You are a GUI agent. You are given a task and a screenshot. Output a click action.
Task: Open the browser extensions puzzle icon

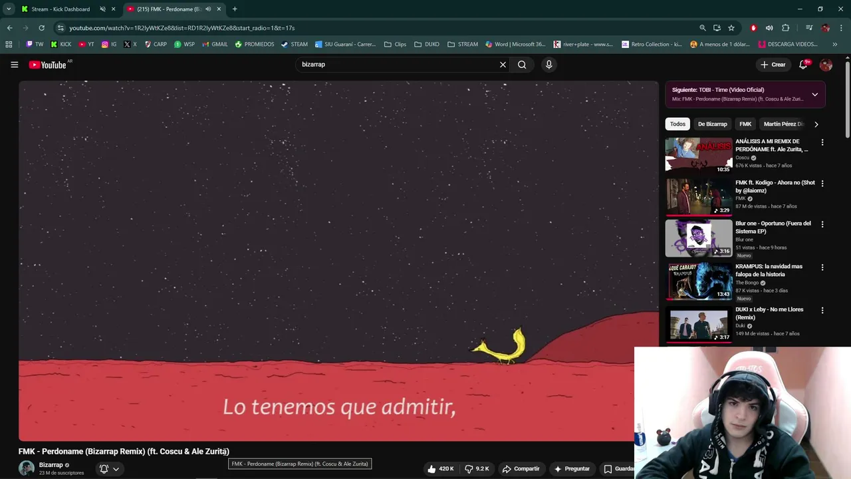coord(785,28)
